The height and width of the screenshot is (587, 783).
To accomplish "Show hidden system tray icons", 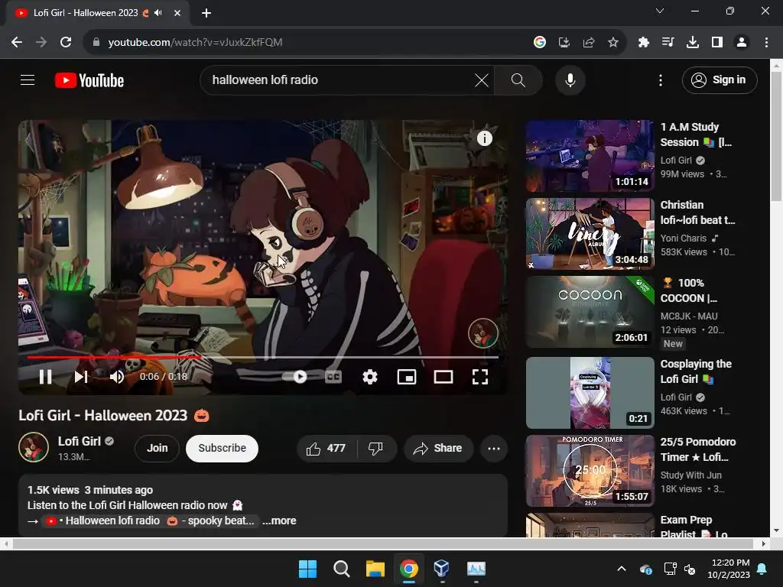I will click(x=622, y=569).
